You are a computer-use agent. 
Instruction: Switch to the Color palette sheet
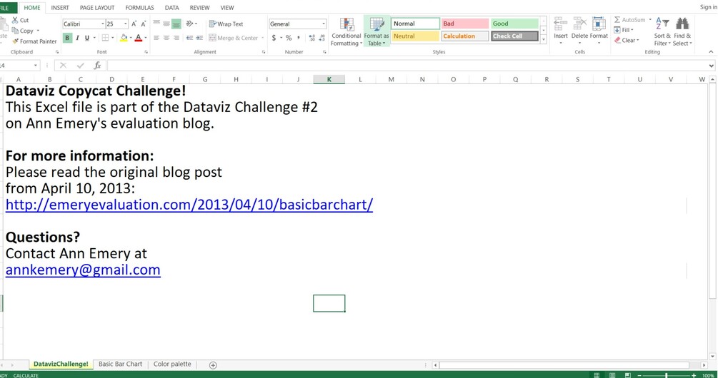pos(172,364)
